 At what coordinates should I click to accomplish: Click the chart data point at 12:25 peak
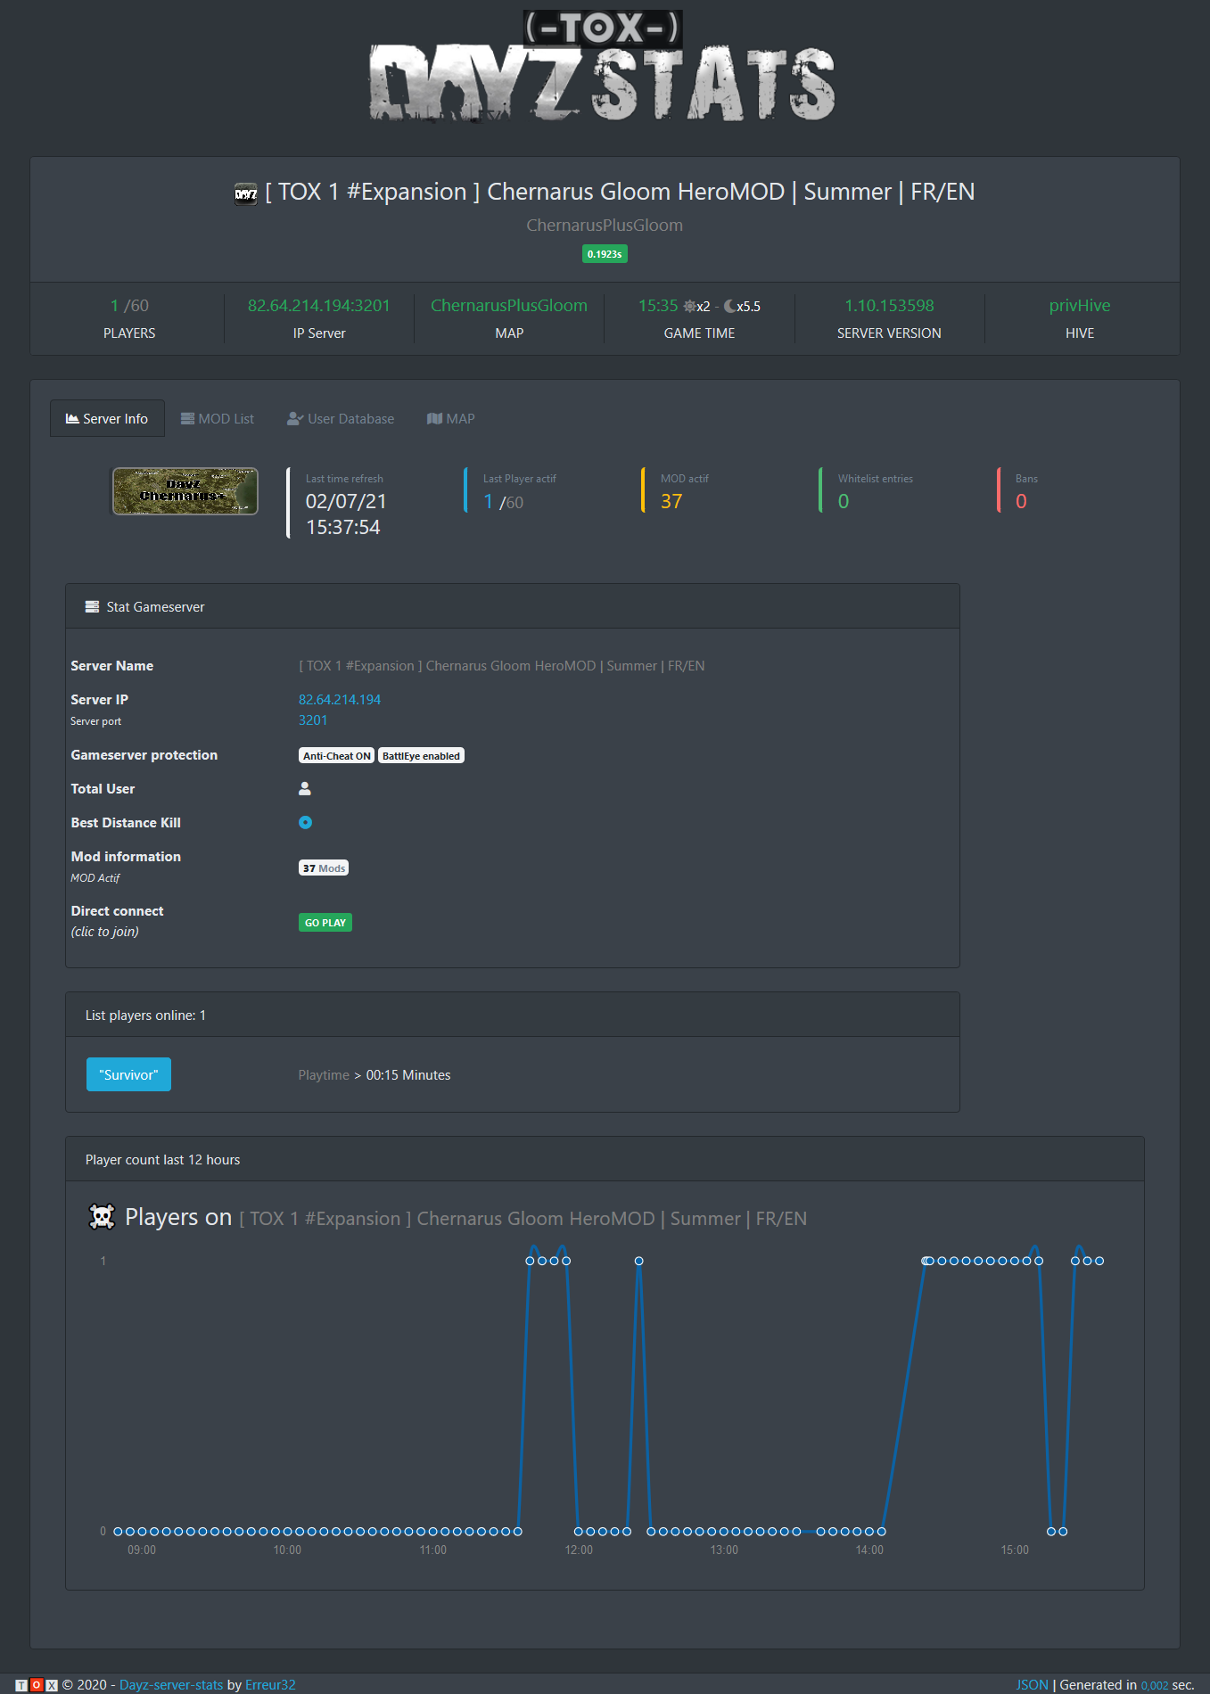tap(638, 1261)
